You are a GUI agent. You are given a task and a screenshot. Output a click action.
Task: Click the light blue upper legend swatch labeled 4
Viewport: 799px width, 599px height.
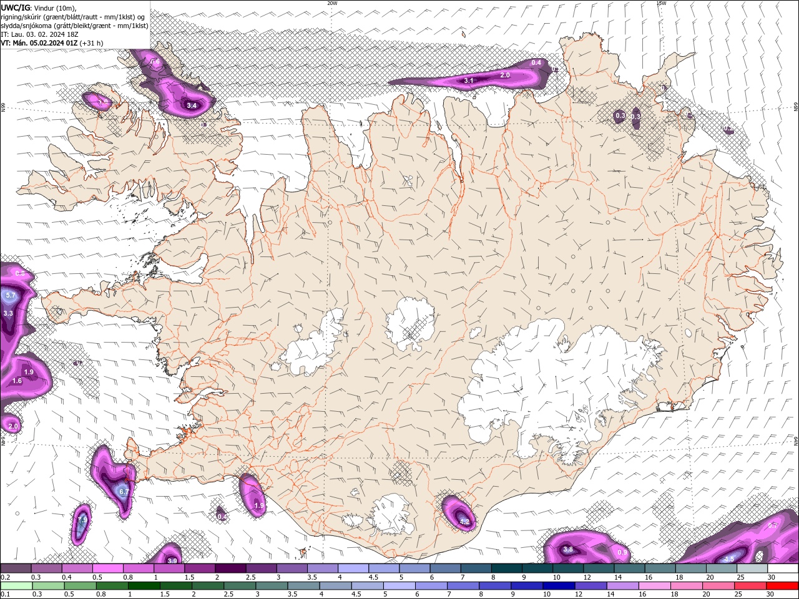[x=353, y=568]
